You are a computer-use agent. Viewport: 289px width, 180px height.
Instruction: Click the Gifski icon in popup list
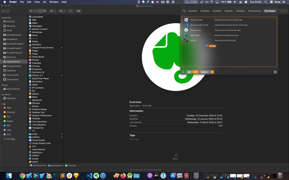[x=186, y=40]
